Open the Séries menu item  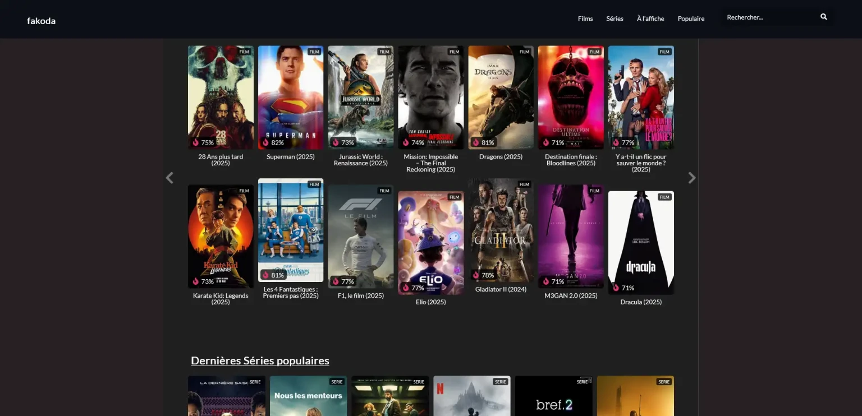615,19
